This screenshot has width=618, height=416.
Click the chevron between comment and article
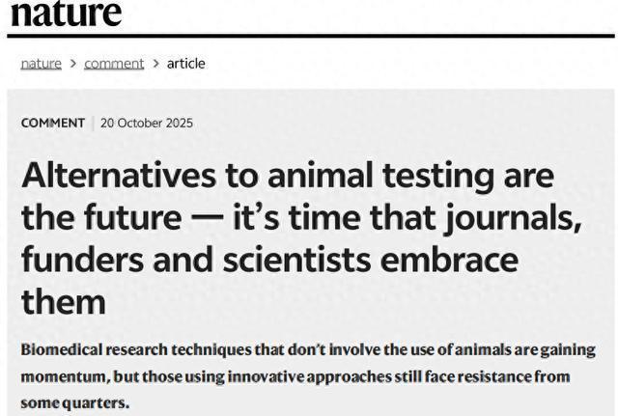[x=155, y=64]
